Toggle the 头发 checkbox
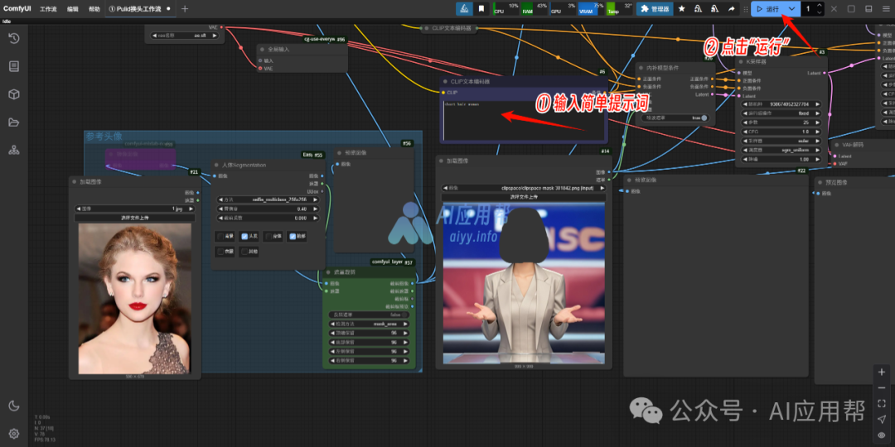This screenshot has width=895, height=447. 244,236
